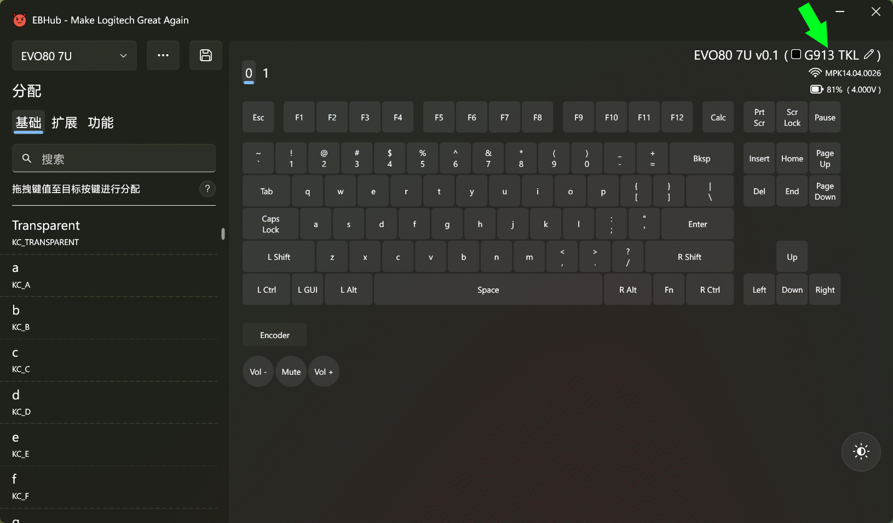Switch to layer 1 tab

click(x=266, y=73)
